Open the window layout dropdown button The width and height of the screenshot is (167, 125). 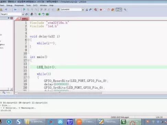[x=119, y=10]
